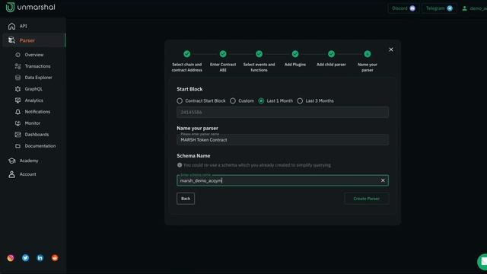Open the Account section
The height and width of the screenshot is (274, 487).
[x=27, y=174]
